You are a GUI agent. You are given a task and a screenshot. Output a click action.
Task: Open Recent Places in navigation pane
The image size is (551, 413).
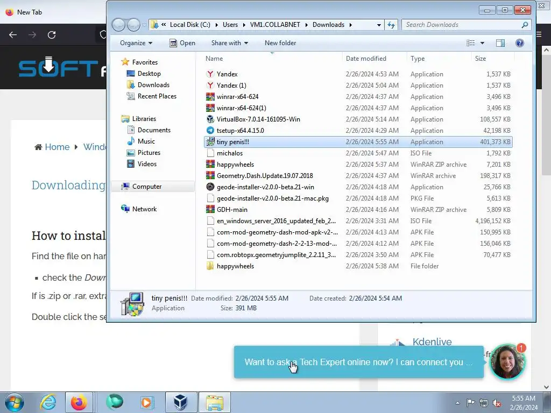click(x=157, y=96)
